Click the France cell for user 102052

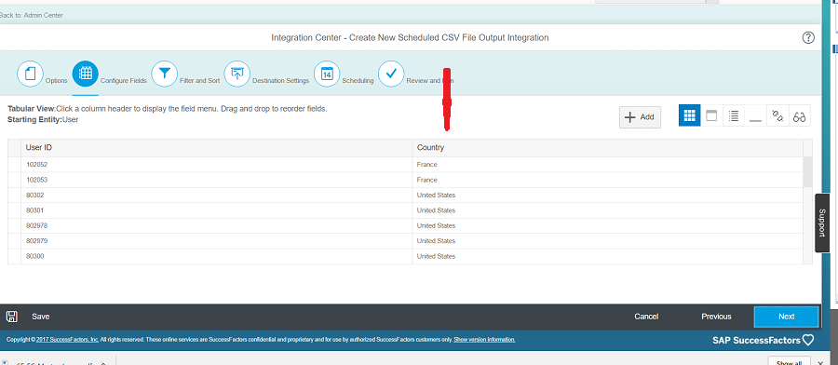(x=608, y=165)
